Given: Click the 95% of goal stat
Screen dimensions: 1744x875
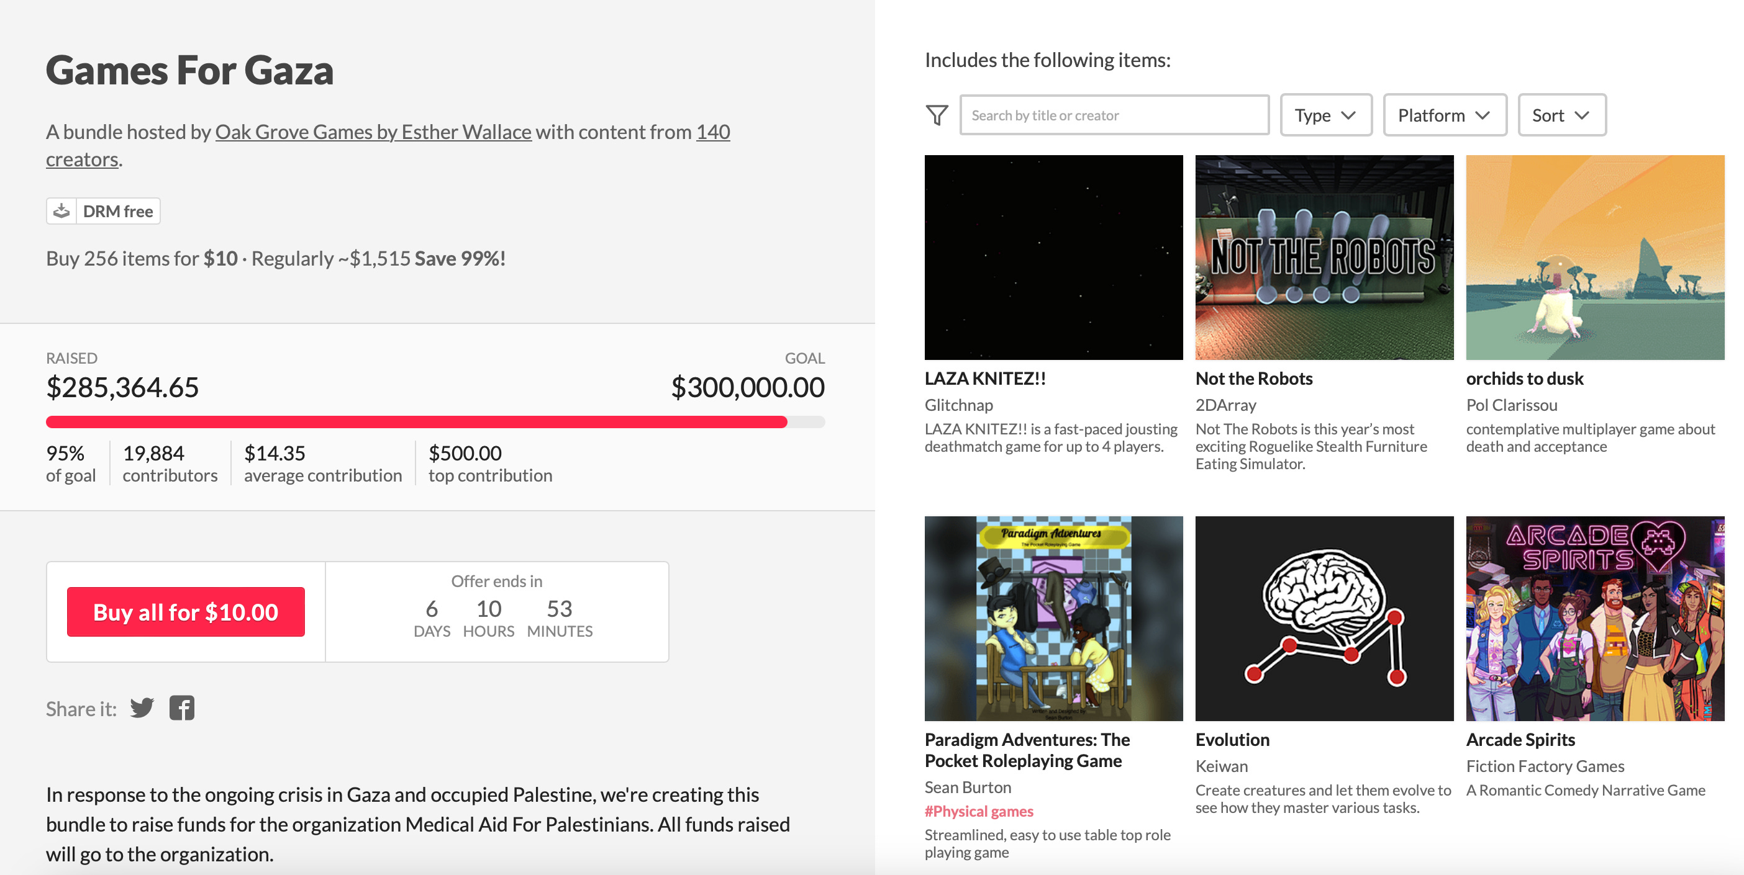Looking at the screenshot, I should (x=70, y=464).
